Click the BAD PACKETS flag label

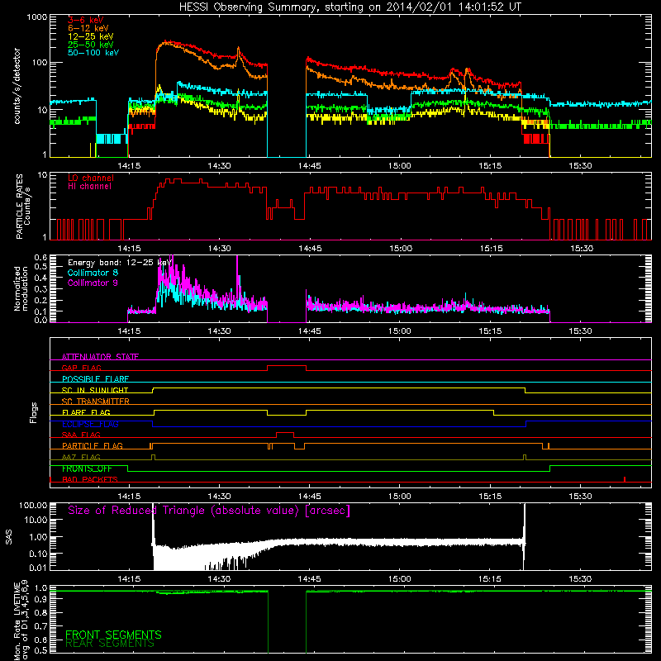[90, 479]
